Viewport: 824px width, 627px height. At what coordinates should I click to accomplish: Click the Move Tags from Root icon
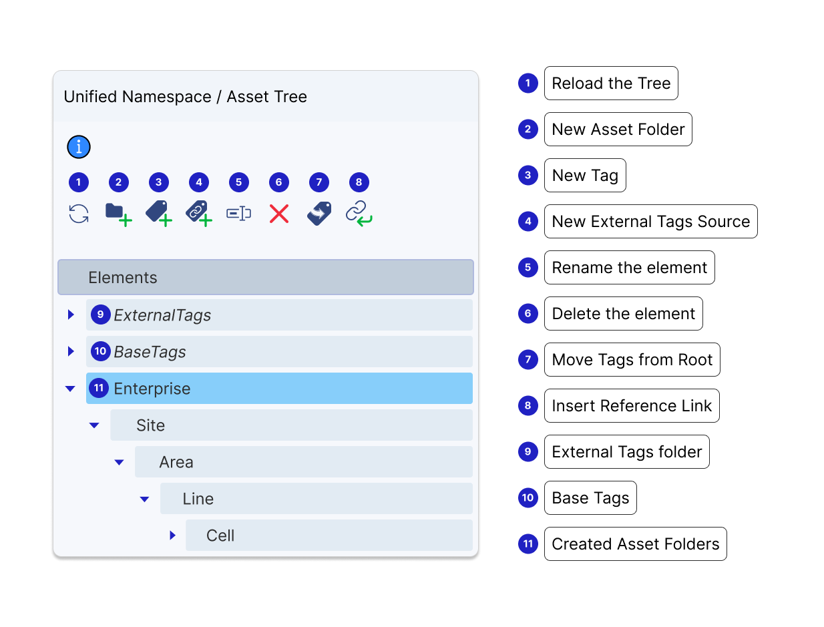(319, 214)
